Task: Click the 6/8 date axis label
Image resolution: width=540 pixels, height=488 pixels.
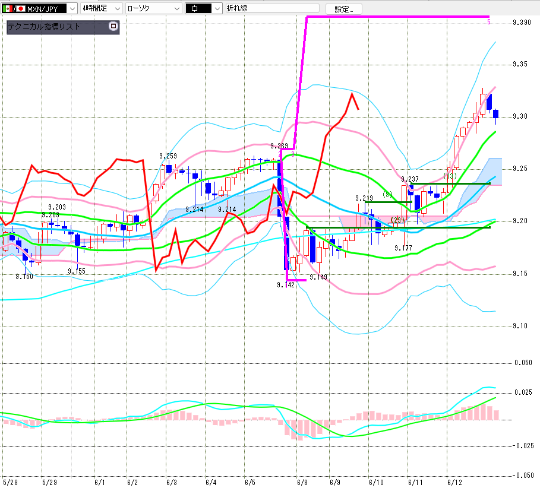Action: (302, 483)
